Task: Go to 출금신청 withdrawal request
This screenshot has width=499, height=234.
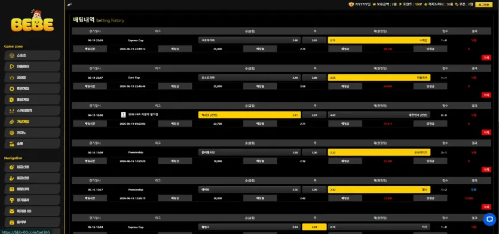Action: click(32, 178)
